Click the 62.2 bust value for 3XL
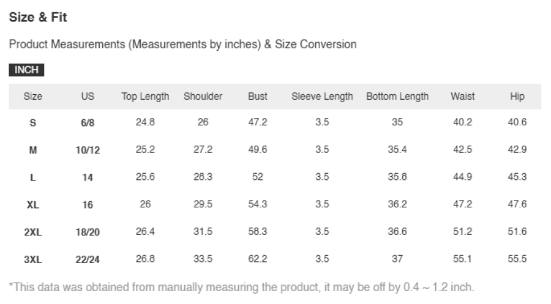Screen dimensions: 551x304 coord(258,259)
